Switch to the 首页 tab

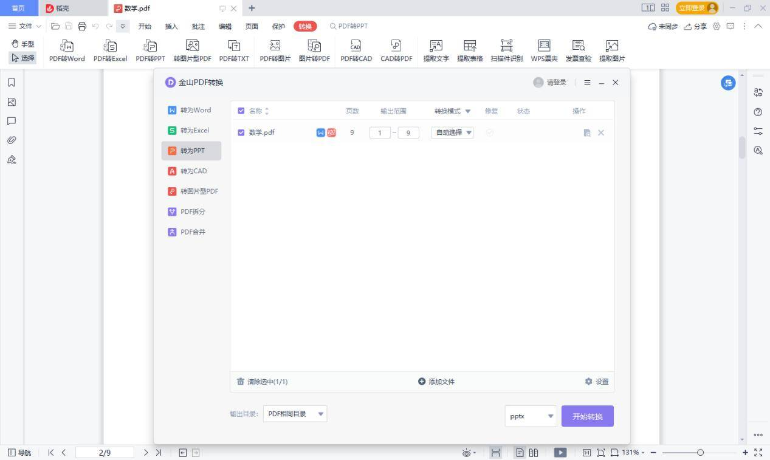18,8
